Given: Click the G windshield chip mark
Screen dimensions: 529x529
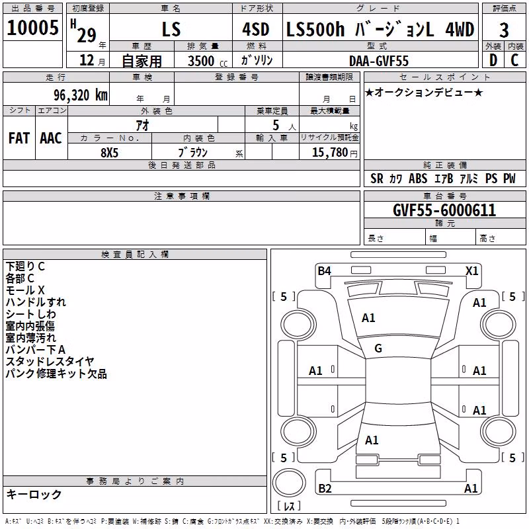Looking at the screenshot, I should tap(378, 348).
